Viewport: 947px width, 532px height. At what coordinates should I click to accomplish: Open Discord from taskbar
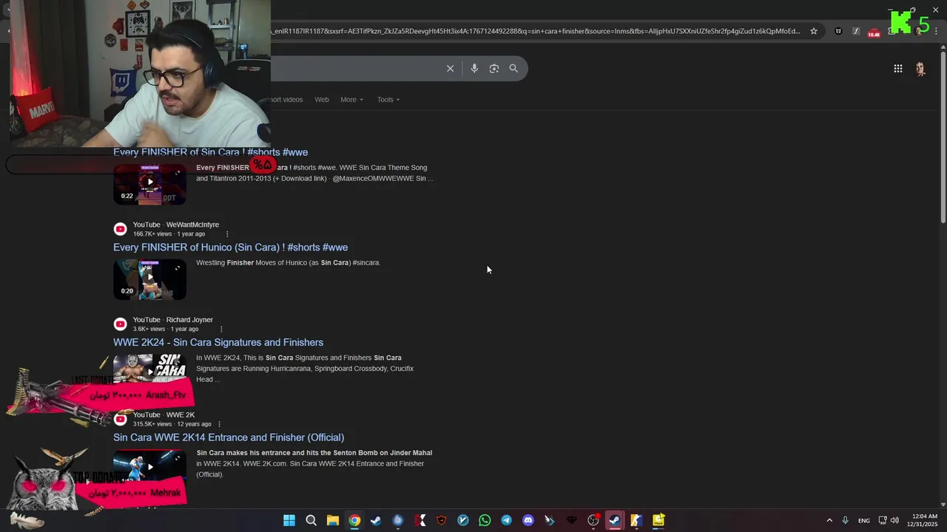(528, 520)
